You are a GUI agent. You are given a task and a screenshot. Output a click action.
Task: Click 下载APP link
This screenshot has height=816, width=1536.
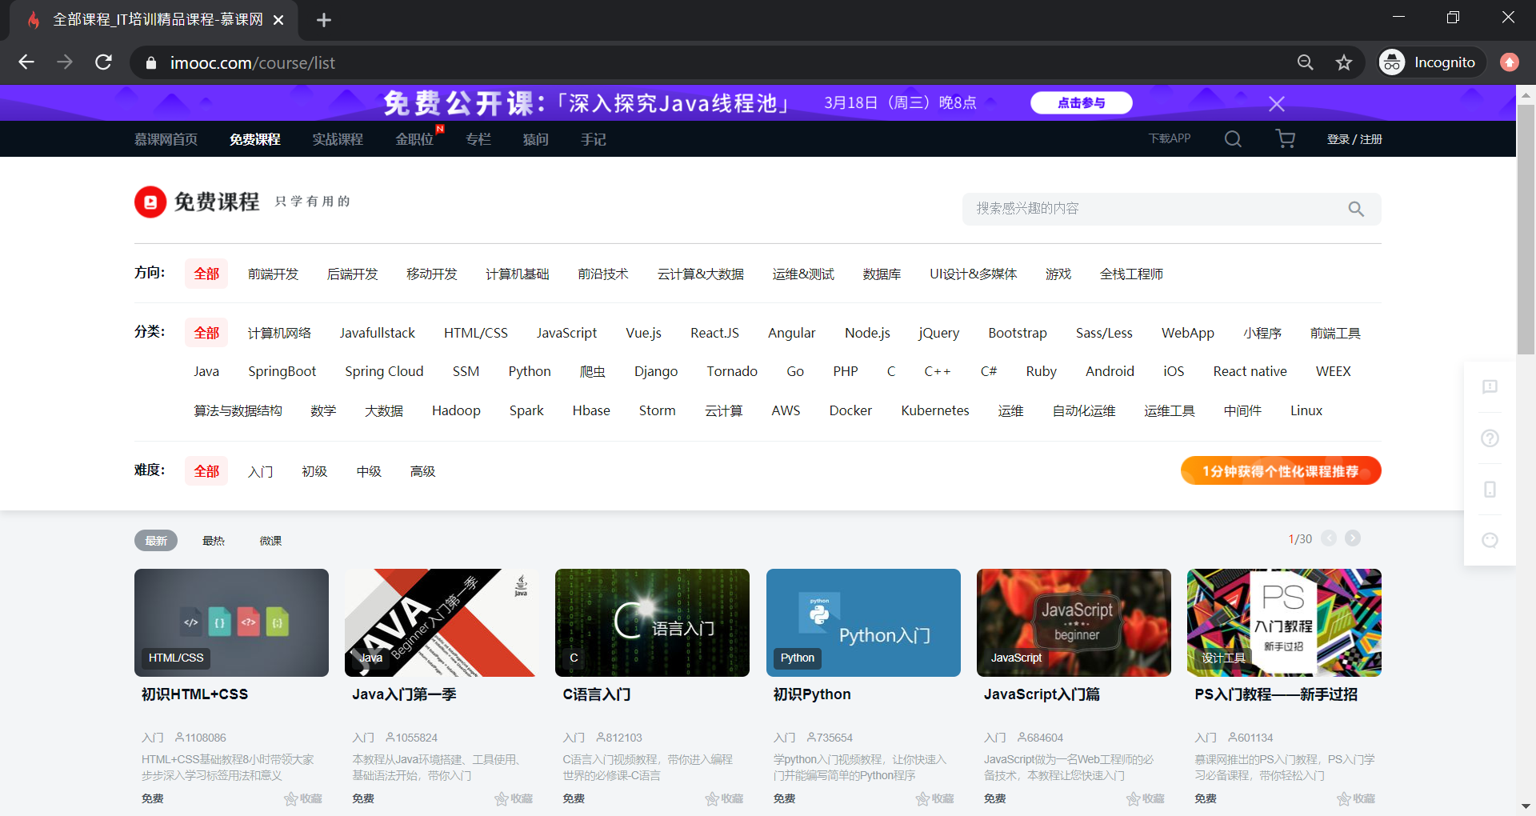pos(1170,138)
